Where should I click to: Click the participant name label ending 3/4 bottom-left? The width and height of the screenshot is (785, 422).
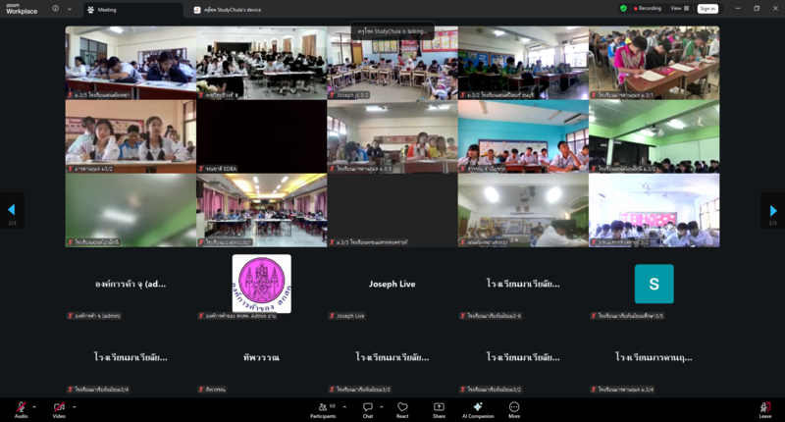pos(98,390)
